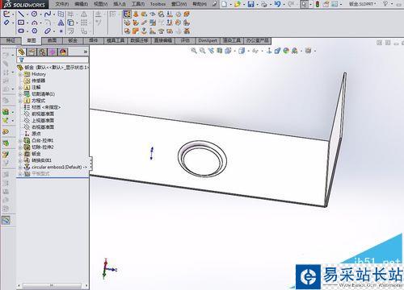
Task: Open the FeatureManager design tree tab
Action: [21, 52]
